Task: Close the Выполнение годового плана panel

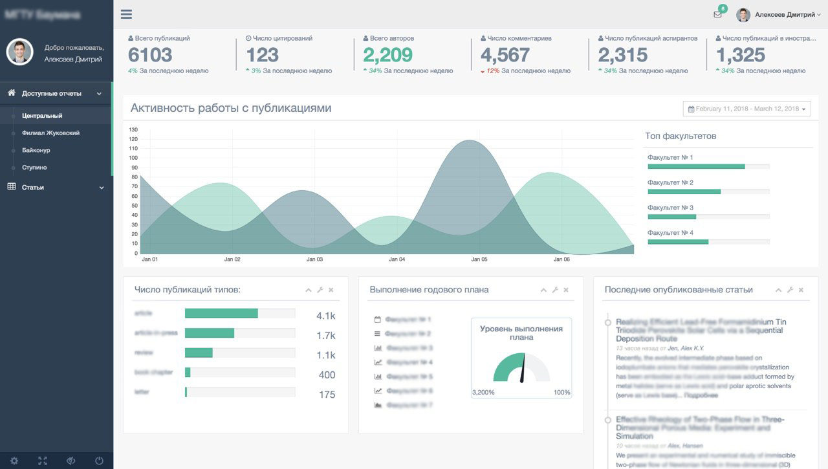Action: (566, 290)
